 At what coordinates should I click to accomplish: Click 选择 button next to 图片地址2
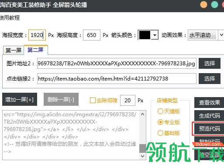pos(210,64)
